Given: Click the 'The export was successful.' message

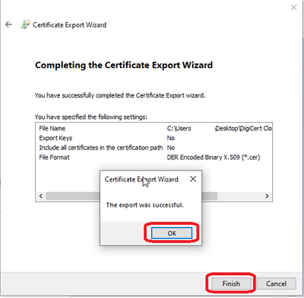Looking at the screenshot, I should (144, 205).
